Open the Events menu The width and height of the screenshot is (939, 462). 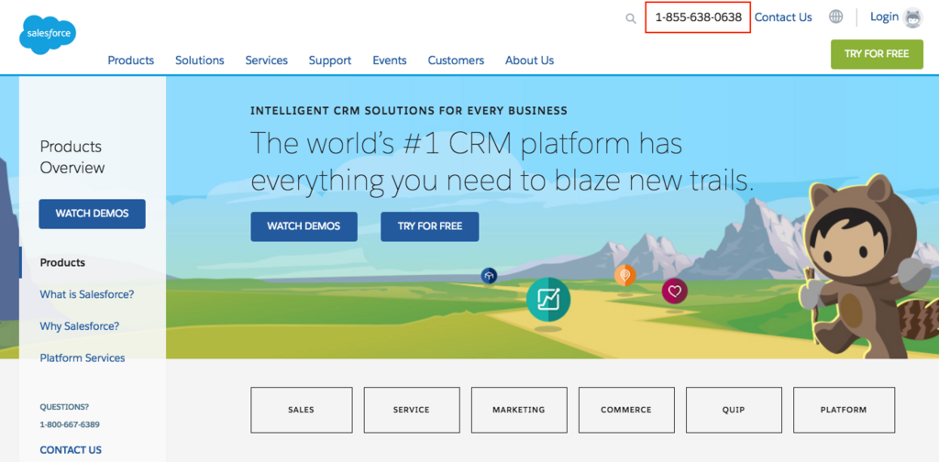pos(389,60)
